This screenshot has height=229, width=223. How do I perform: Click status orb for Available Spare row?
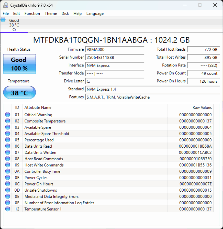(8, 127)
